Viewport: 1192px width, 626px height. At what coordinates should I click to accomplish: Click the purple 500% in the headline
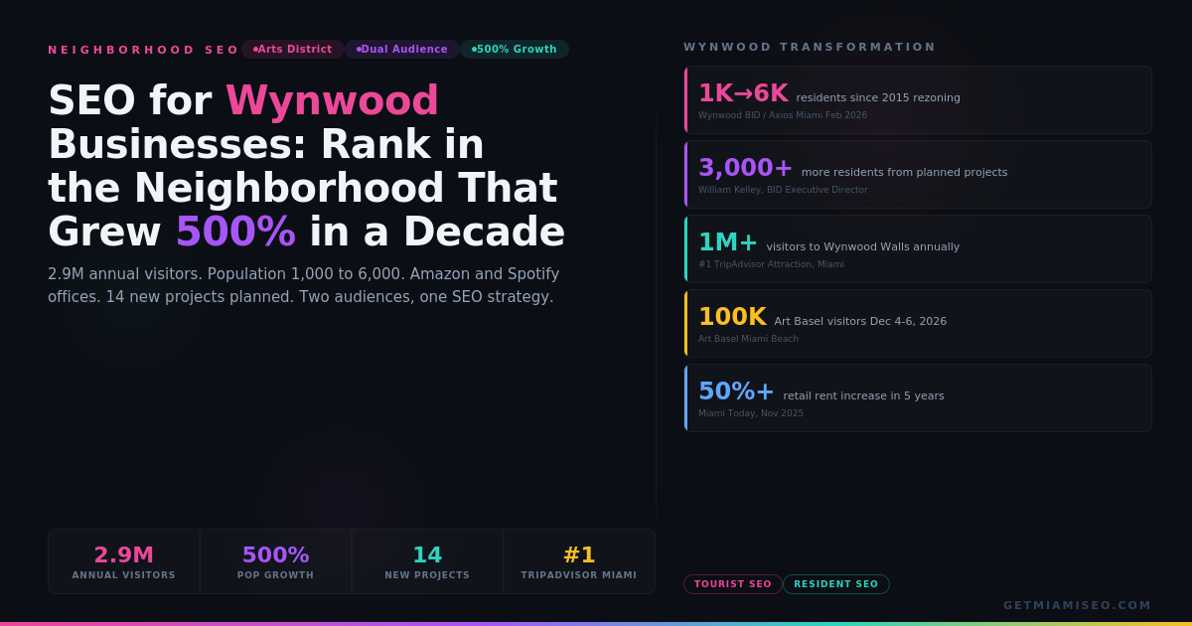[235, 233]
